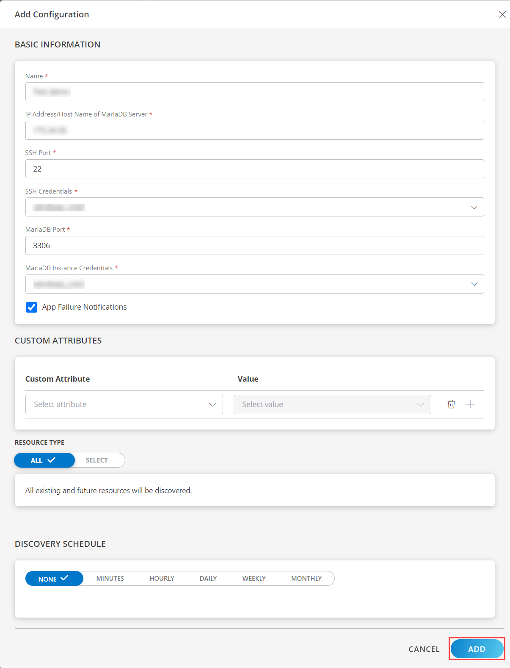
Task: Expand the Select attribute dropdown
Action: [124, 405]
